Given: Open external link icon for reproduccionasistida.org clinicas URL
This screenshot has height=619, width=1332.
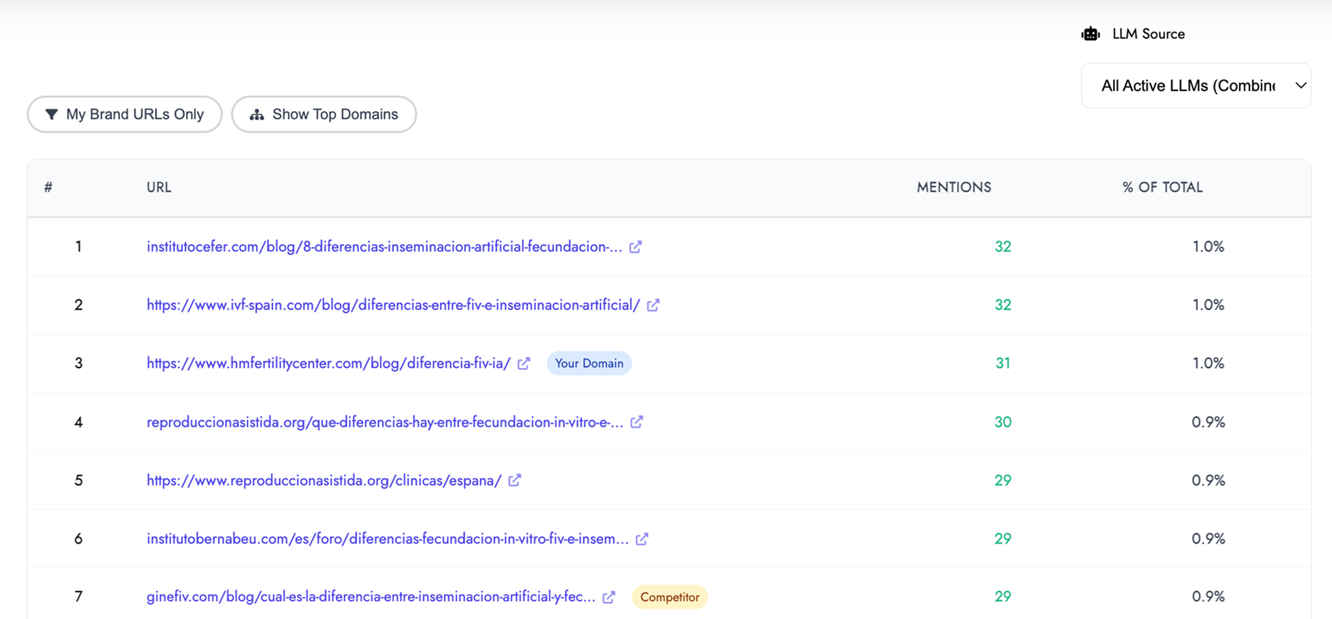Looking at the screenshot, I should click(515, 480).
